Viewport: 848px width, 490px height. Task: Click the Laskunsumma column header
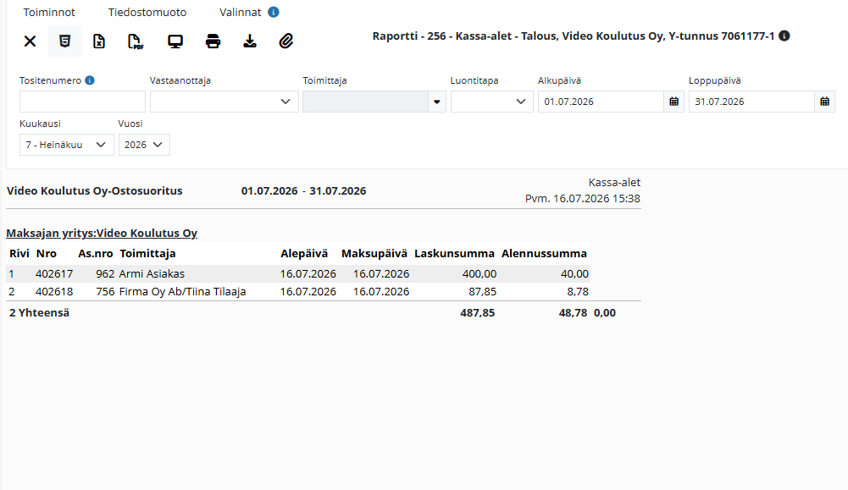pos(454,253)
